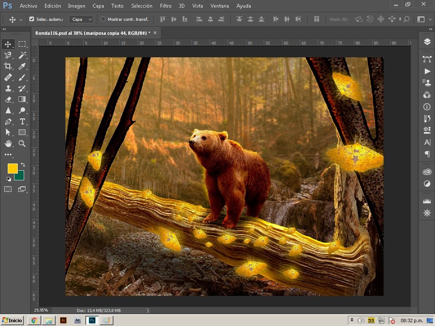Open the Windows Inicio start button
Image resolution: width=435 pixels, height=326 pixels.
point(12,320)
